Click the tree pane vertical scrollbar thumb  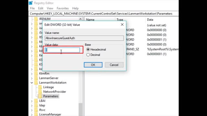(81, 110)
